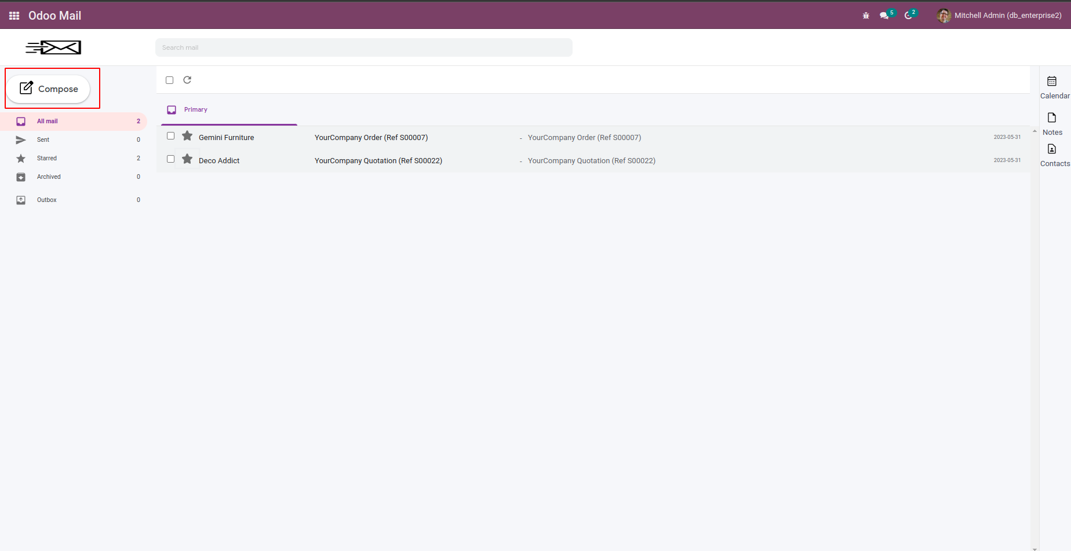The image size is (1071, 551).
Task: Click the Notes label
Action: click(1052, 133)
